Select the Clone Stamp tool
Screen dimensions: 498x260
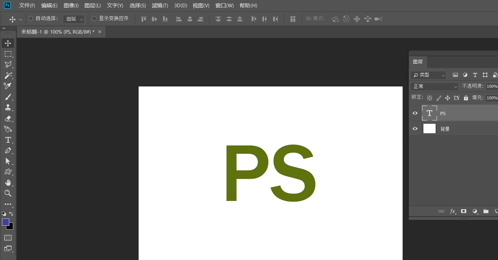(x=8, y=107)
